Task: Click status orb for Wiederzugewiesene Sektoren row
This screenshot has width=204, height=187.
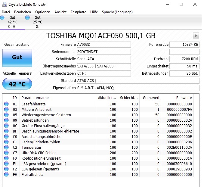Action: [6, 115]
